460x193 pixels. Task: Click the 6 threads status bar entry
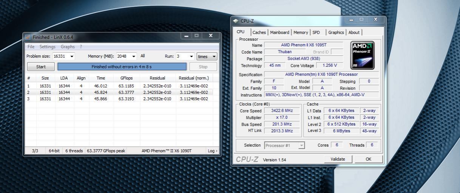(74, 151)
